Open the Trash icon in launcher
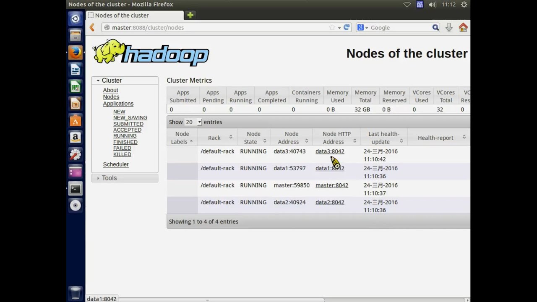Screen dimensions: 537x302 click(x=76, y=293)
